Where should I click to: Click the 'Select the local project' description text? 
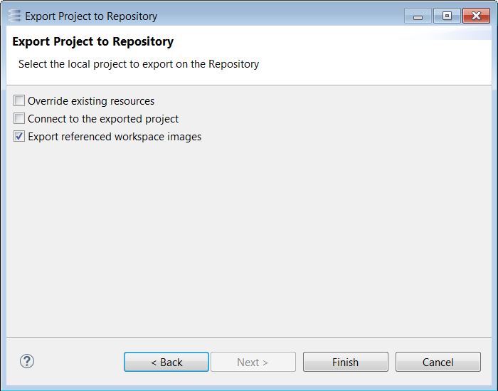tap(139, 64)
